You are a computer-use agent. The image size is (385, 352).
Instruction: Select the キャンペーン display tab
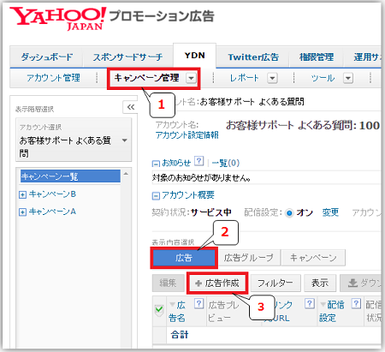point(313,258)
